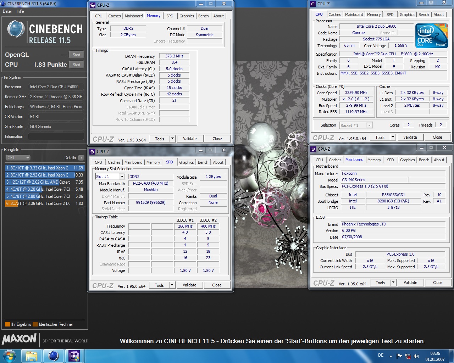Viewport: 454px width, 363px height.
Task: Click Tools button in Memory CPU-Z window
Action: (x=160, y=139)
